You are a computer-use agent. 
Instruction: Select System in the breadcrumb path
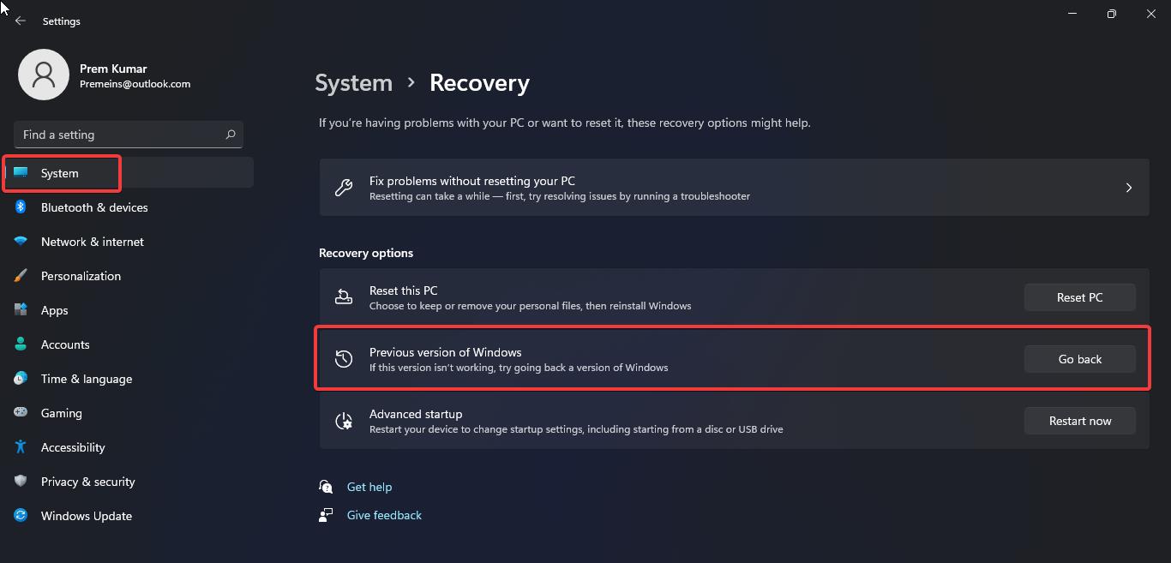353,82
